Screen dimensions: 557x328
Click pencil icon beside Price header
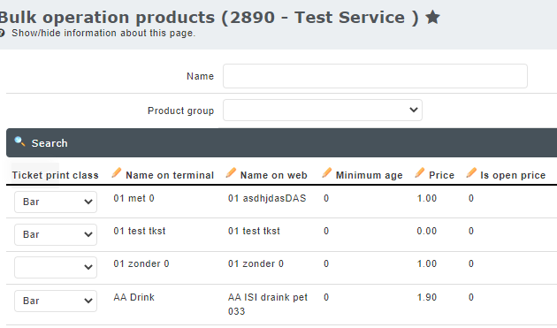420,172
